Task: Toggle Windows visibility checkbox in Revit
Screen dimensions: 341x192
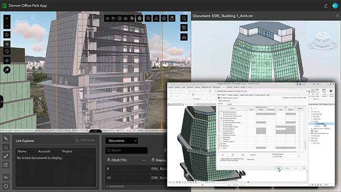Action: (221, 146)
